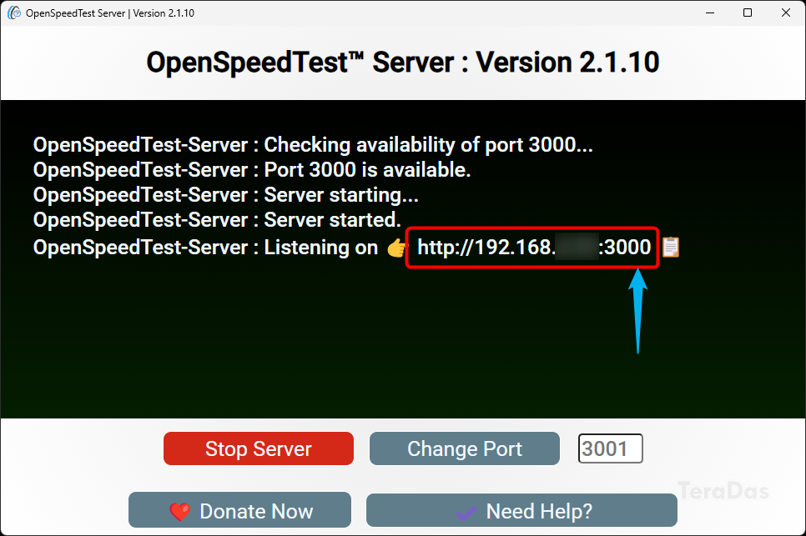Open the http://192.168 listening URL

[533, 248]
